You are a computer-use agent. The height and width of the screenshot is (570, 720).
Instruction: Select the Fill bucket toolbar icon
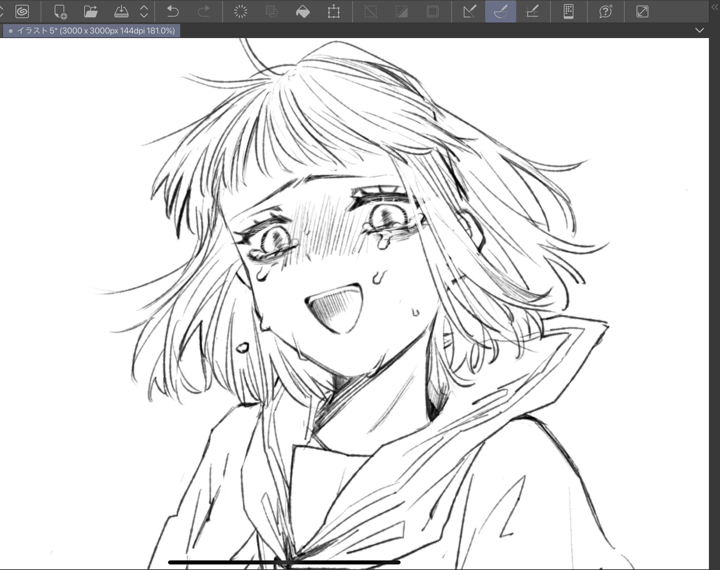pyautogui.click(x=303, y=11)
